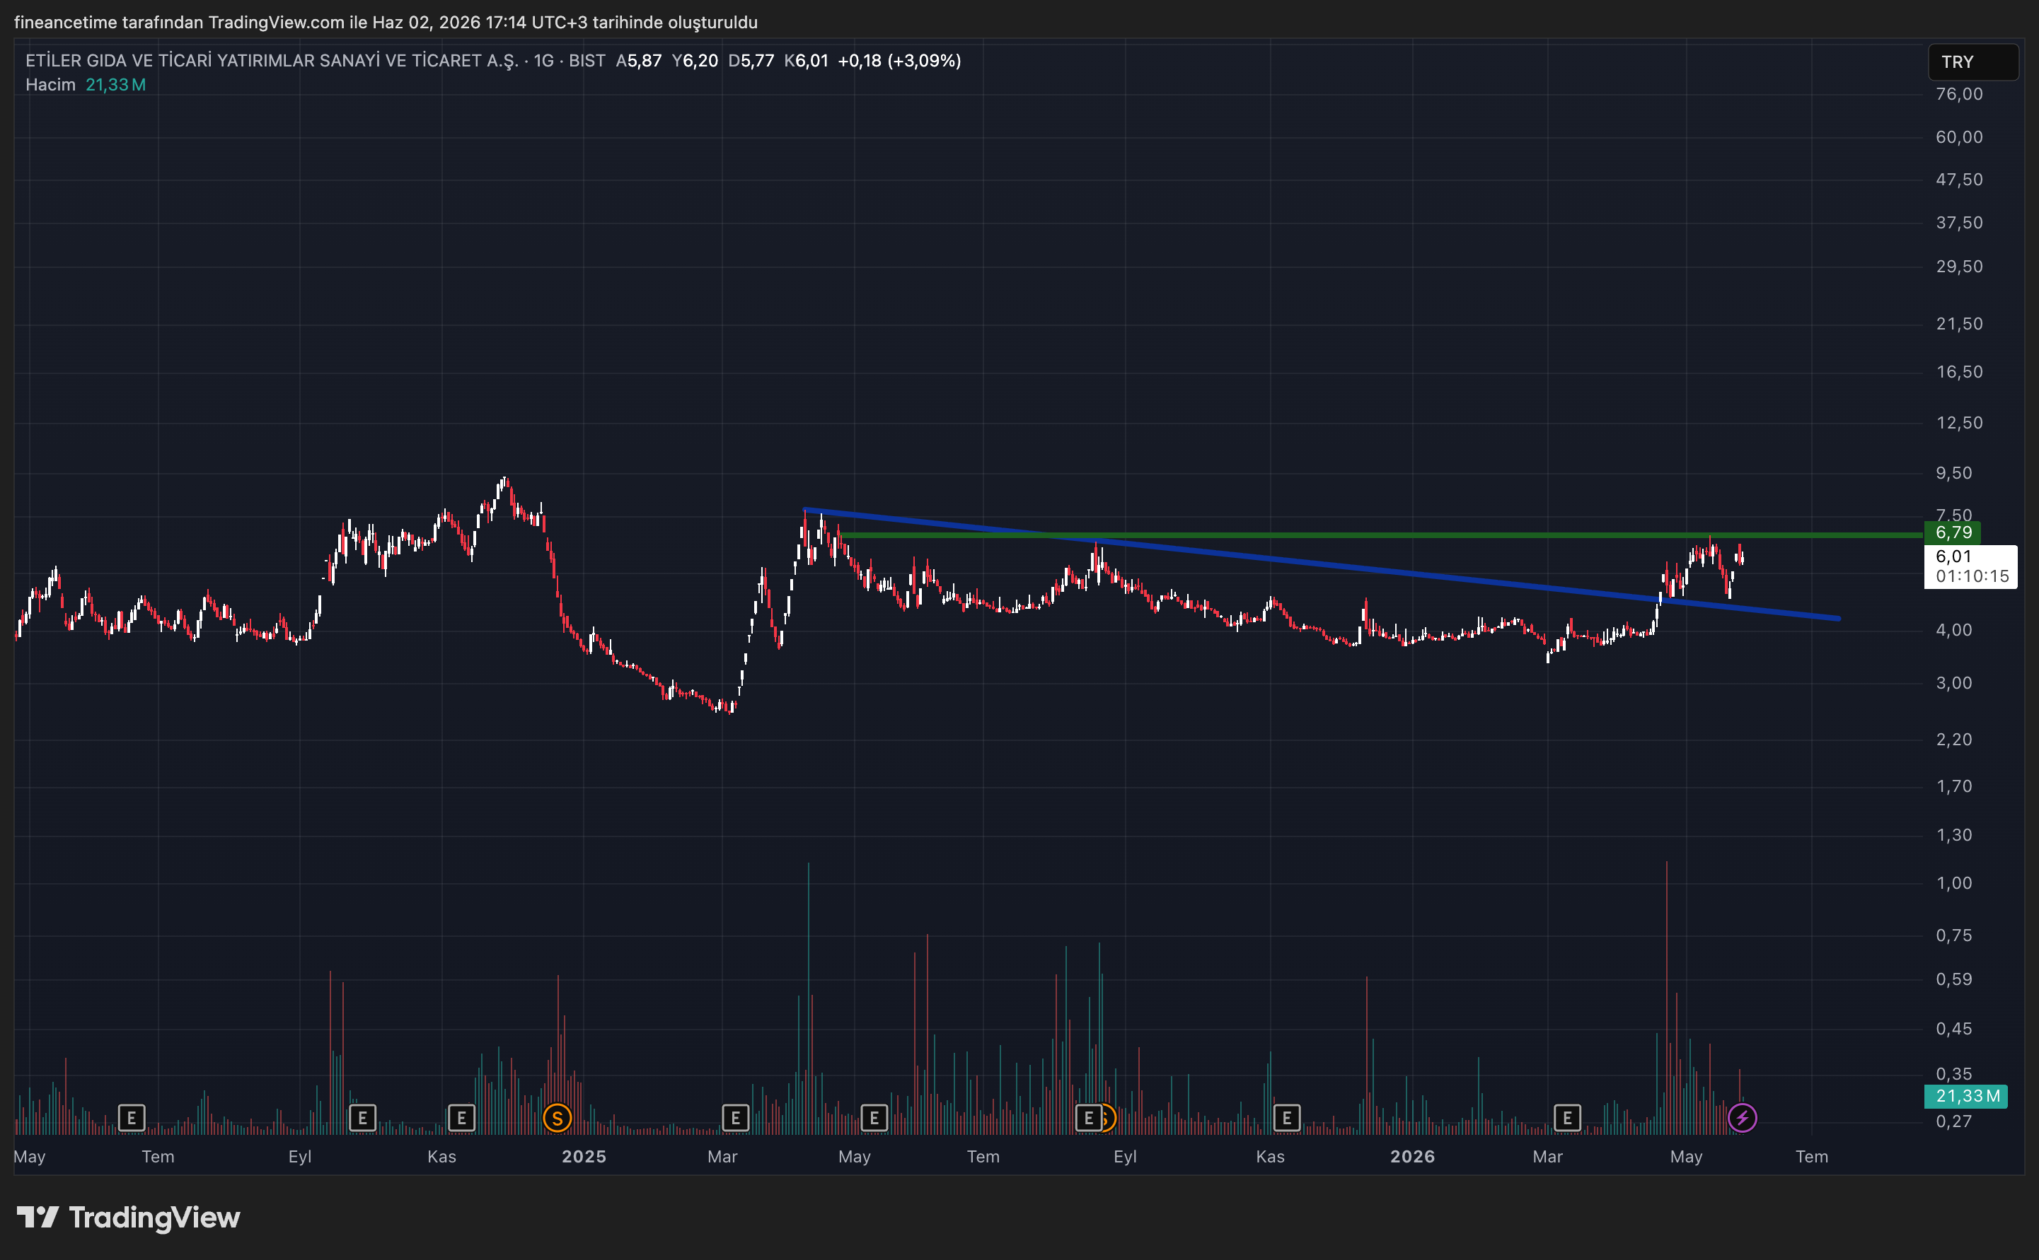Open the earnings E marker just before Eyl 2025
2039x1260 pixels.
click(x=1088, y=1117)
